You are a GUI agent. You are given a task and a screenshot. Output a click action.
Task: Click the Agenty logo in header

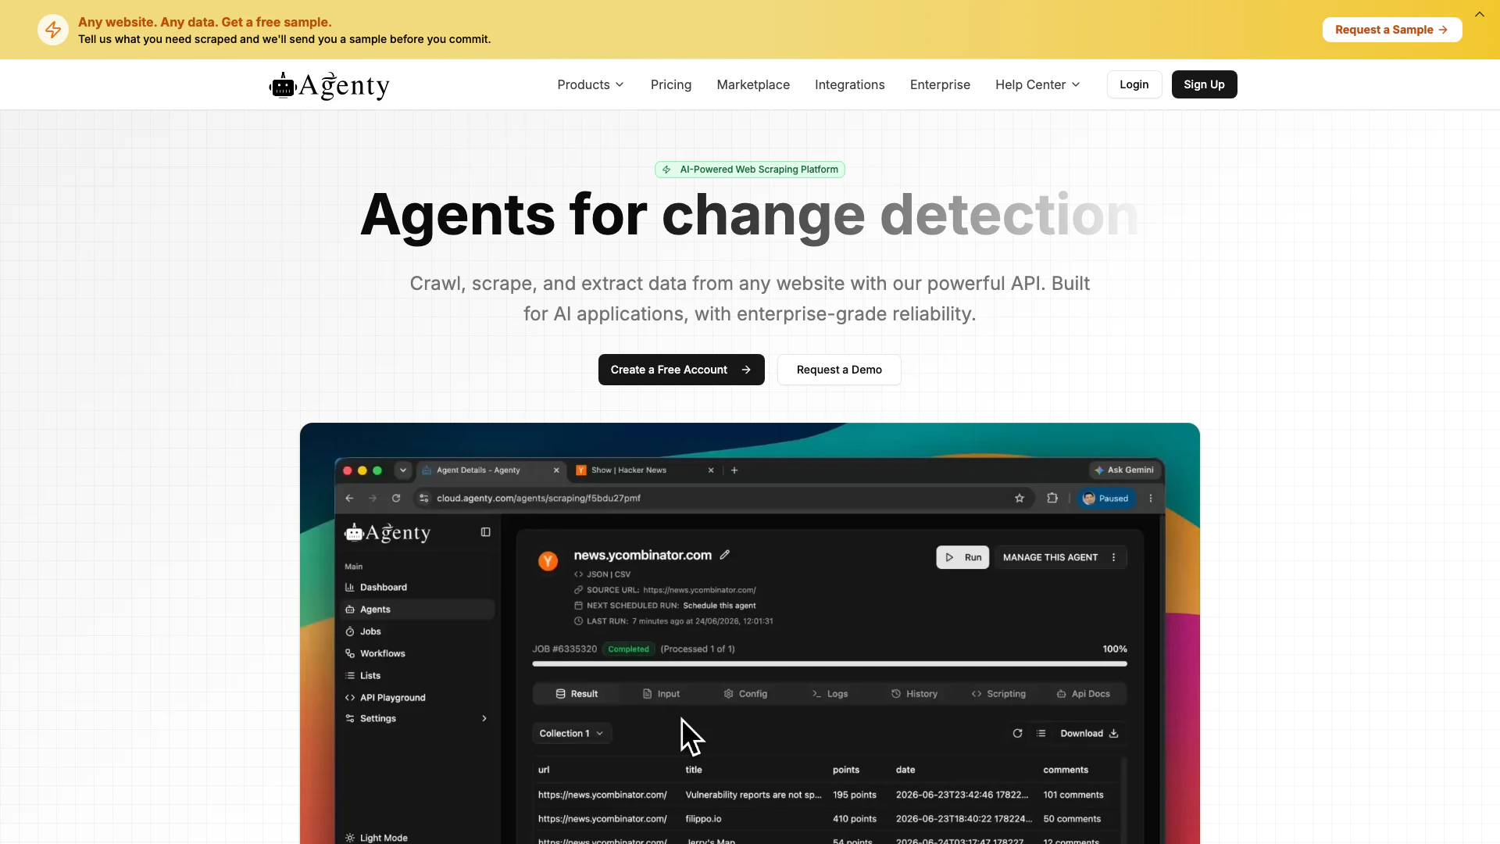click(329, 85)
